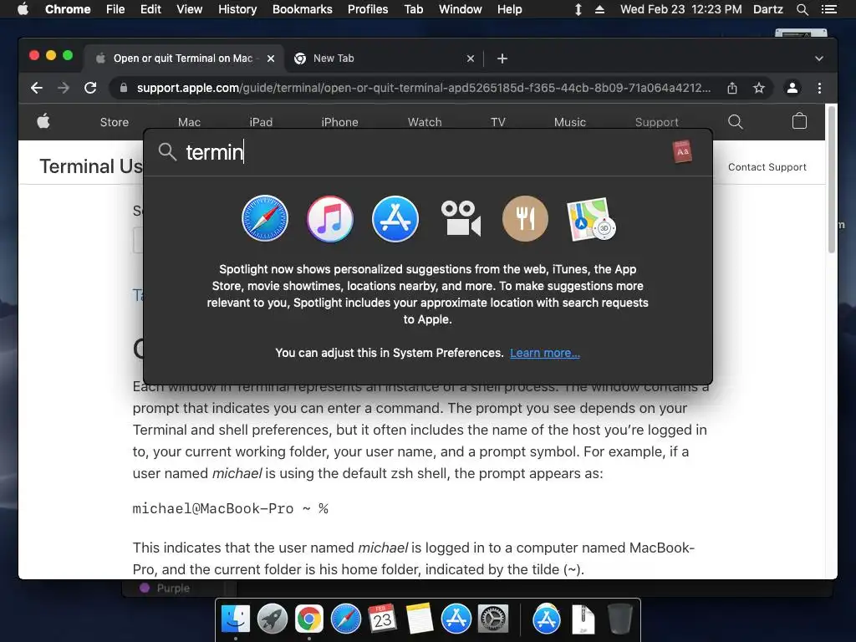Select the 'Open or quit Terminal on Mac' tab
This screenshot has height=642, width=856.
[183, 59]
